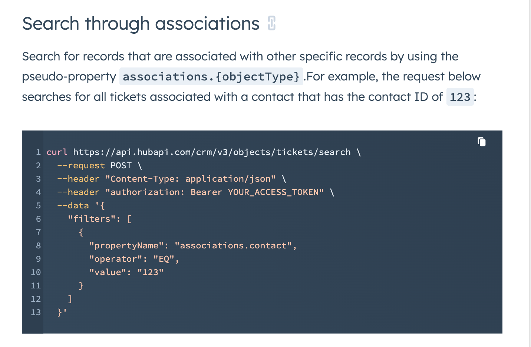Copy the code block with the copy icon

pyautogui.click(x=481, y=142)
